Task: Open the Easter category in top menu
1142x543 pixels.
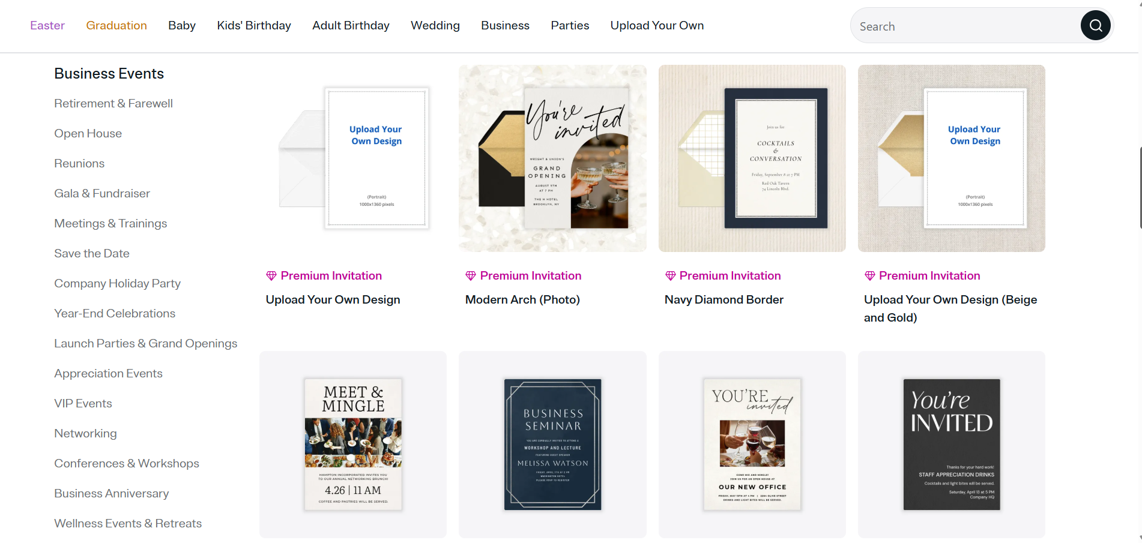Action: [x=47, y=25]
